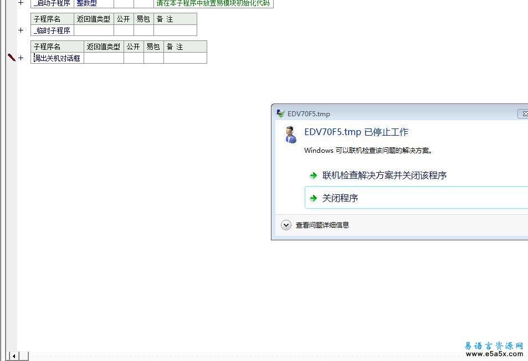Click the horizontal scrollbar left arrow
528x361 pixels.
[x=14, y=356]
